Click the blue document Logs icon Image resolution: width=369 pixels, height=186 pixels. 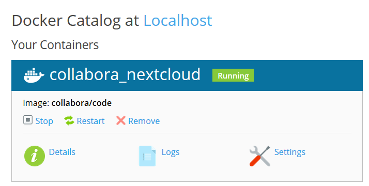pos(147,156)
